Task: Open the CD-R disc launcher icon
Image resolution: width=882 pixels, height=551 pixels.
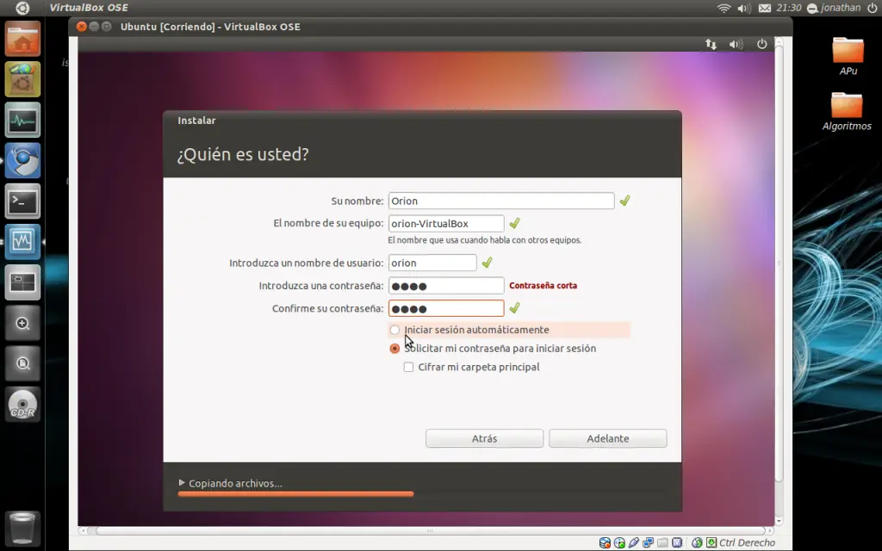Action: pyautogui.click(x=22, y=404)
